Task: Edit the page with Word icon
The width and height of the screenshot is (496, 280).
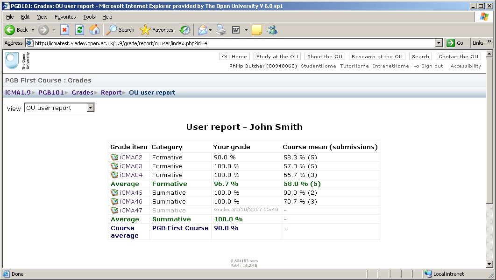Action: [x=236, y=30]
